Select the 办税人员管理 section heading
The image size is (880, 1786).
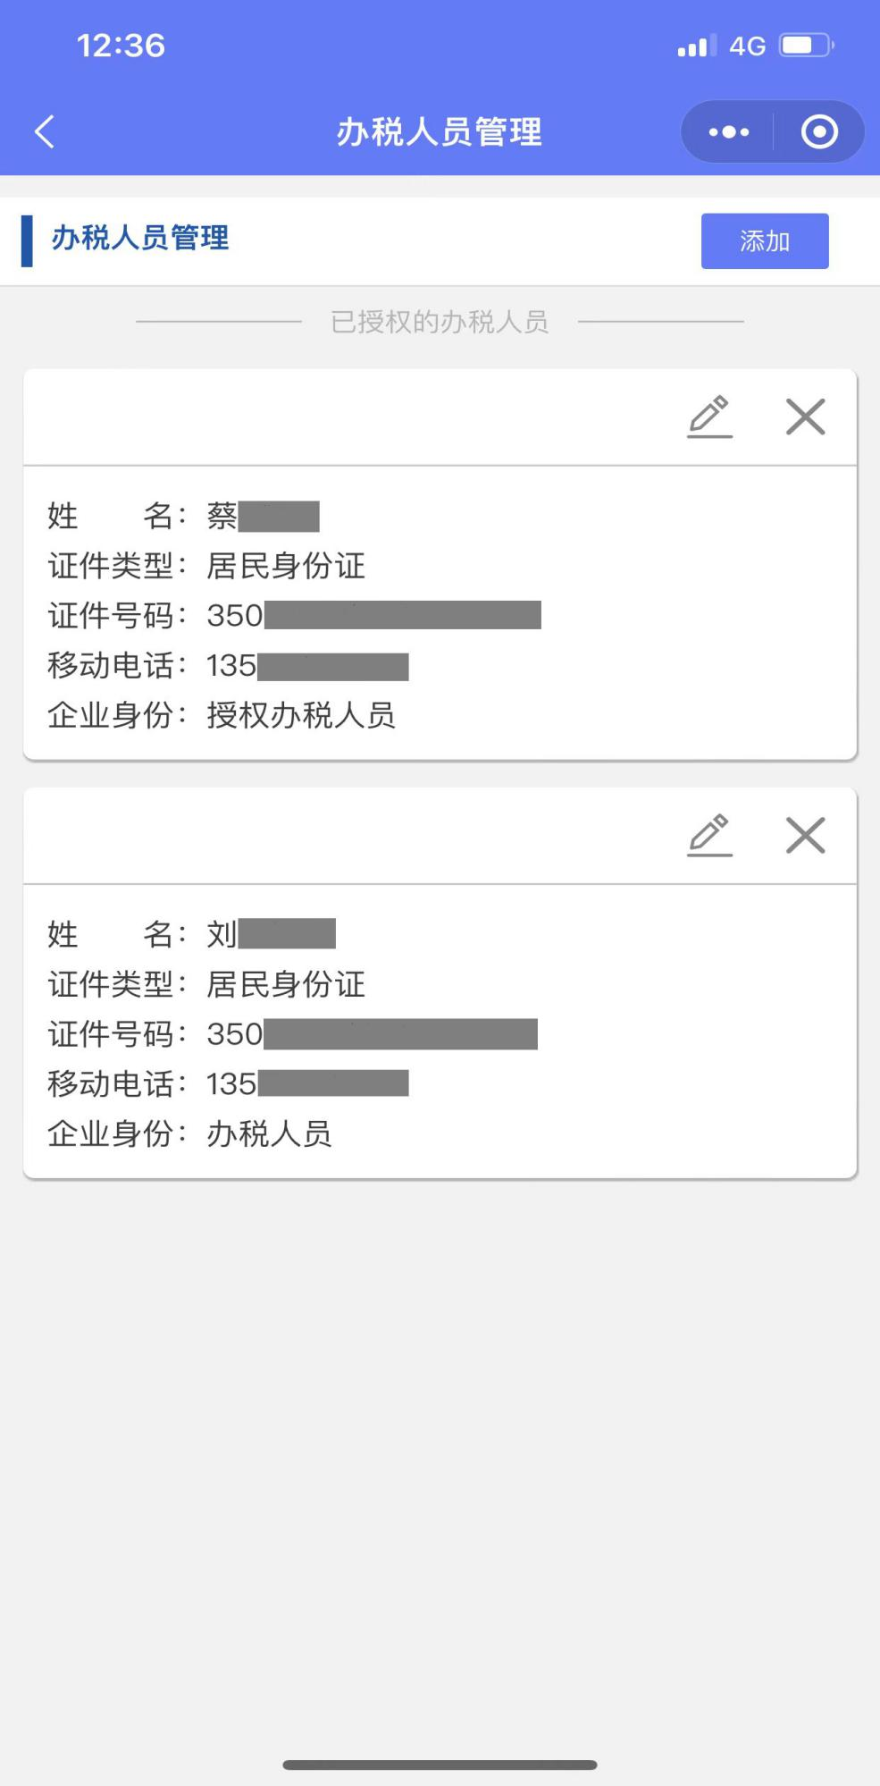tap(140, 238)
